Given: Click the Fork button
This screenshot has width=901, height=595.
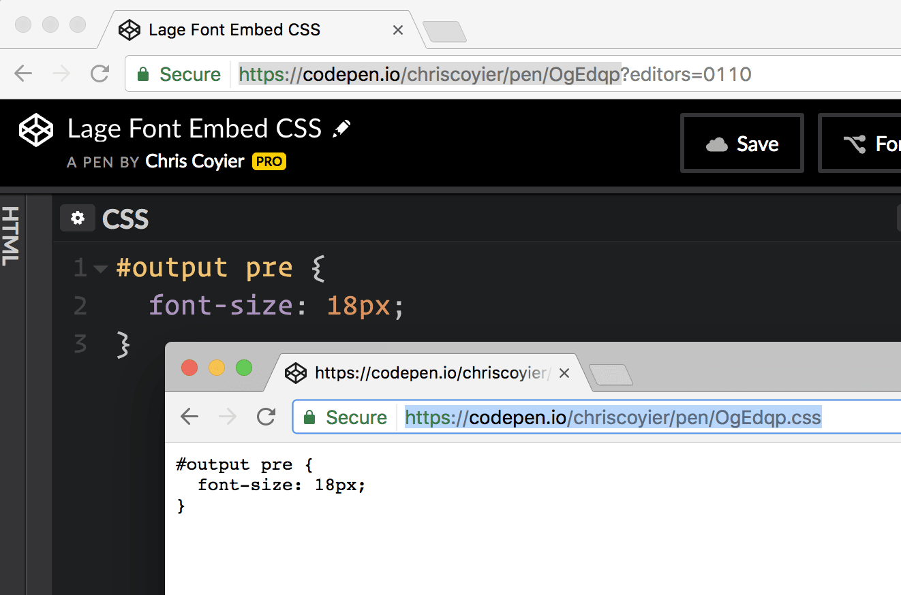Looking at the screenshot, I should pyautogui.click(x=860, y=143).
